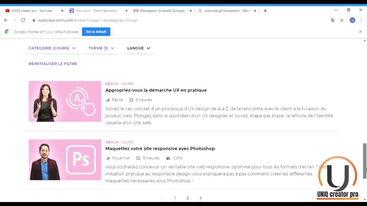Click the Moyenne difficulty level icon
This screenshot has width=367, height=206.
pyautogui.click(x=108, y=158)
